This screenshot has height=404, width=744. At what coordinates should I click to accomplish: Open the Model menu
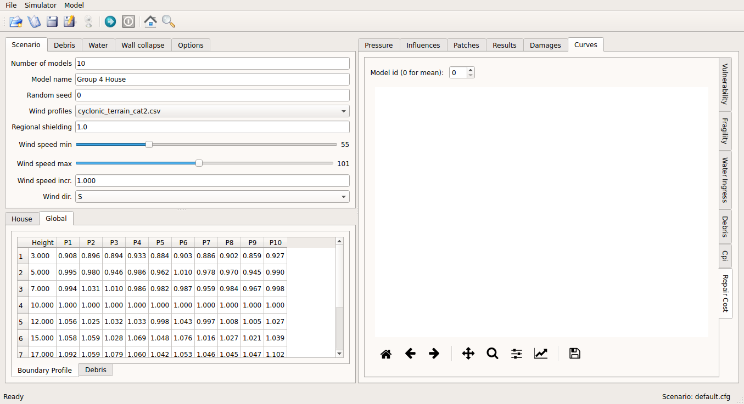click(74, 5)
